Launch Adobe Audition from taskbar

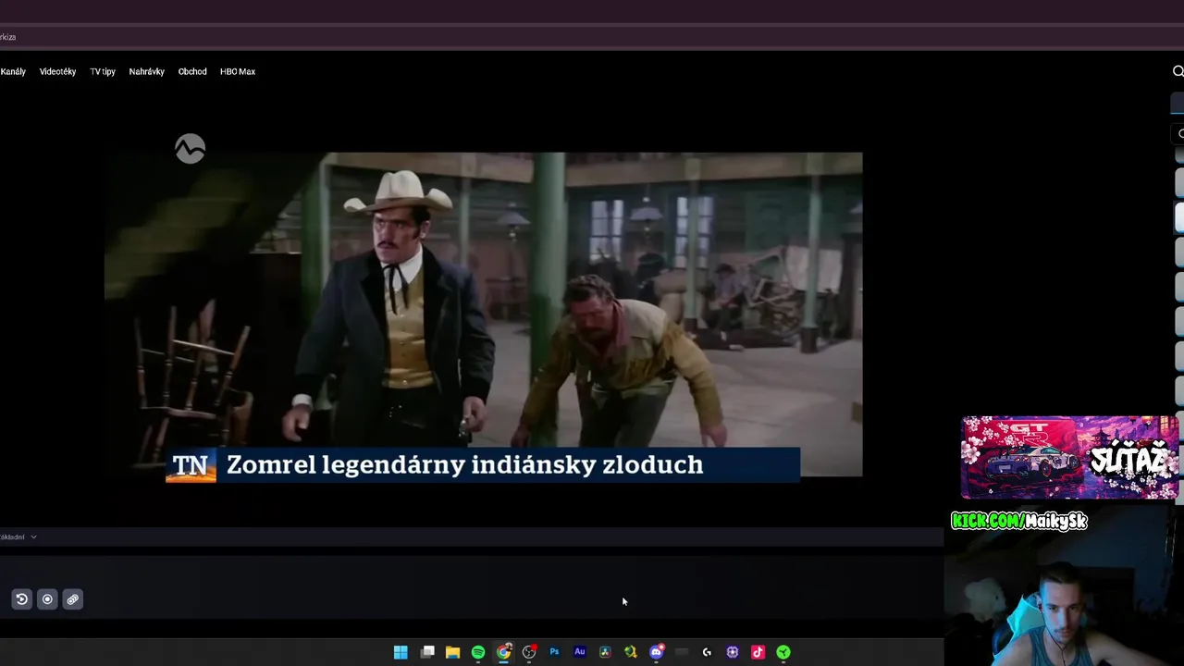pyautogui.click(x=580, y=652)
